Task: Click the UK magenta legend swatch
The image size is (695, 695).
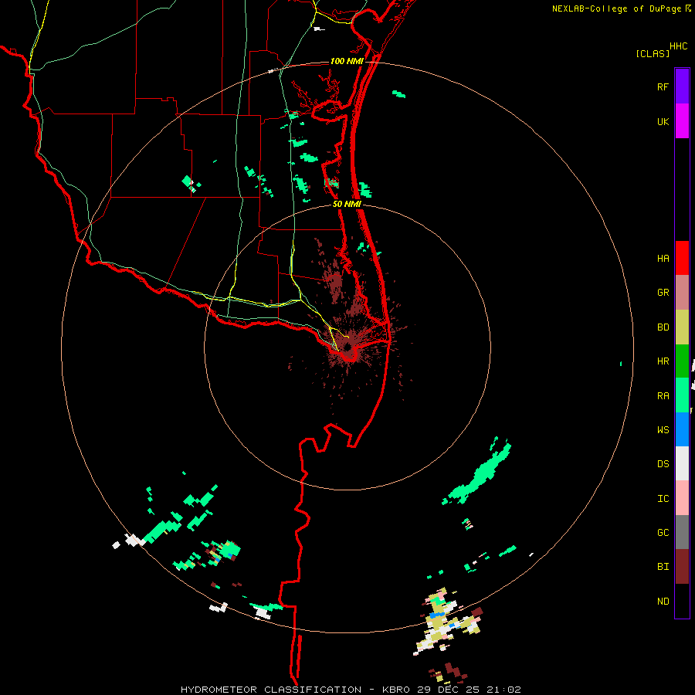Action: pyautogui.click(x=682, y=121)
